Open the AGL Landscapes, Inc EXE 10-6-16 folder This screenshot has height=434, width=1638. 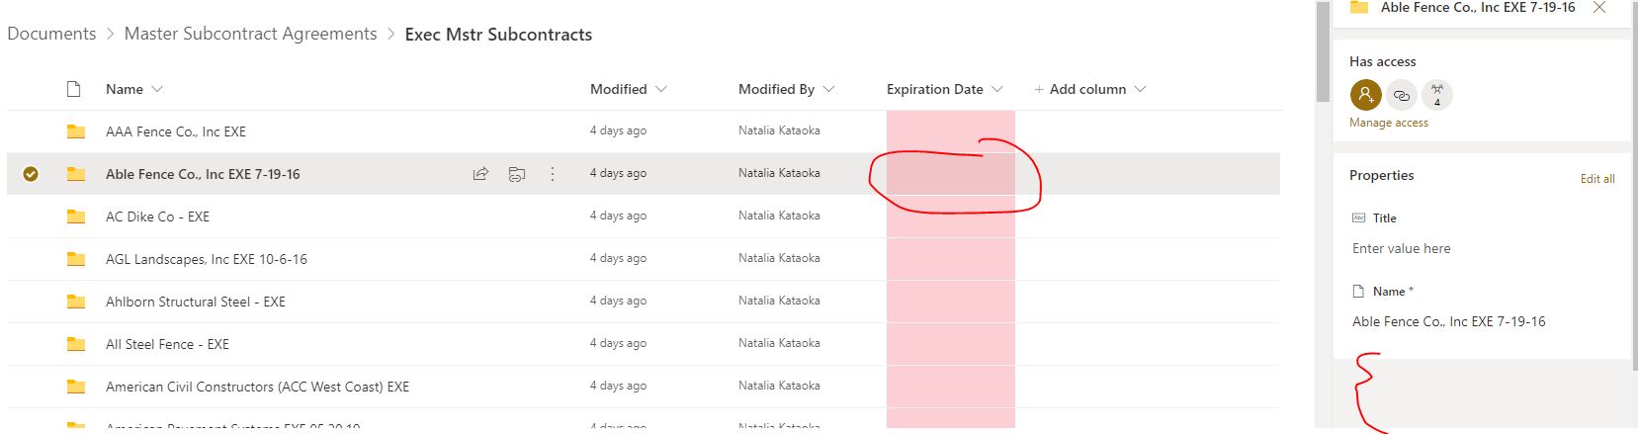coord(206,259)
